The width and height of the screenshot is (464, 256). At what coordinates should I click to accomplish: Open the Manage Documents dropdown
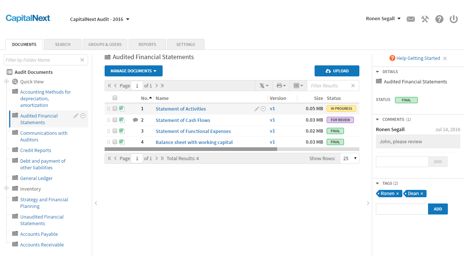(x=133, y=71)
